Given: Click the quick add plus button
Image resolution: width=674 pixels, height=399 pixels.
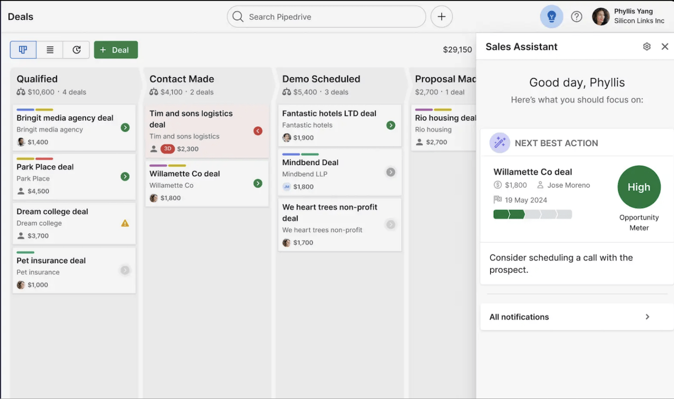Looking at the screenshot, I should (441, 17).
